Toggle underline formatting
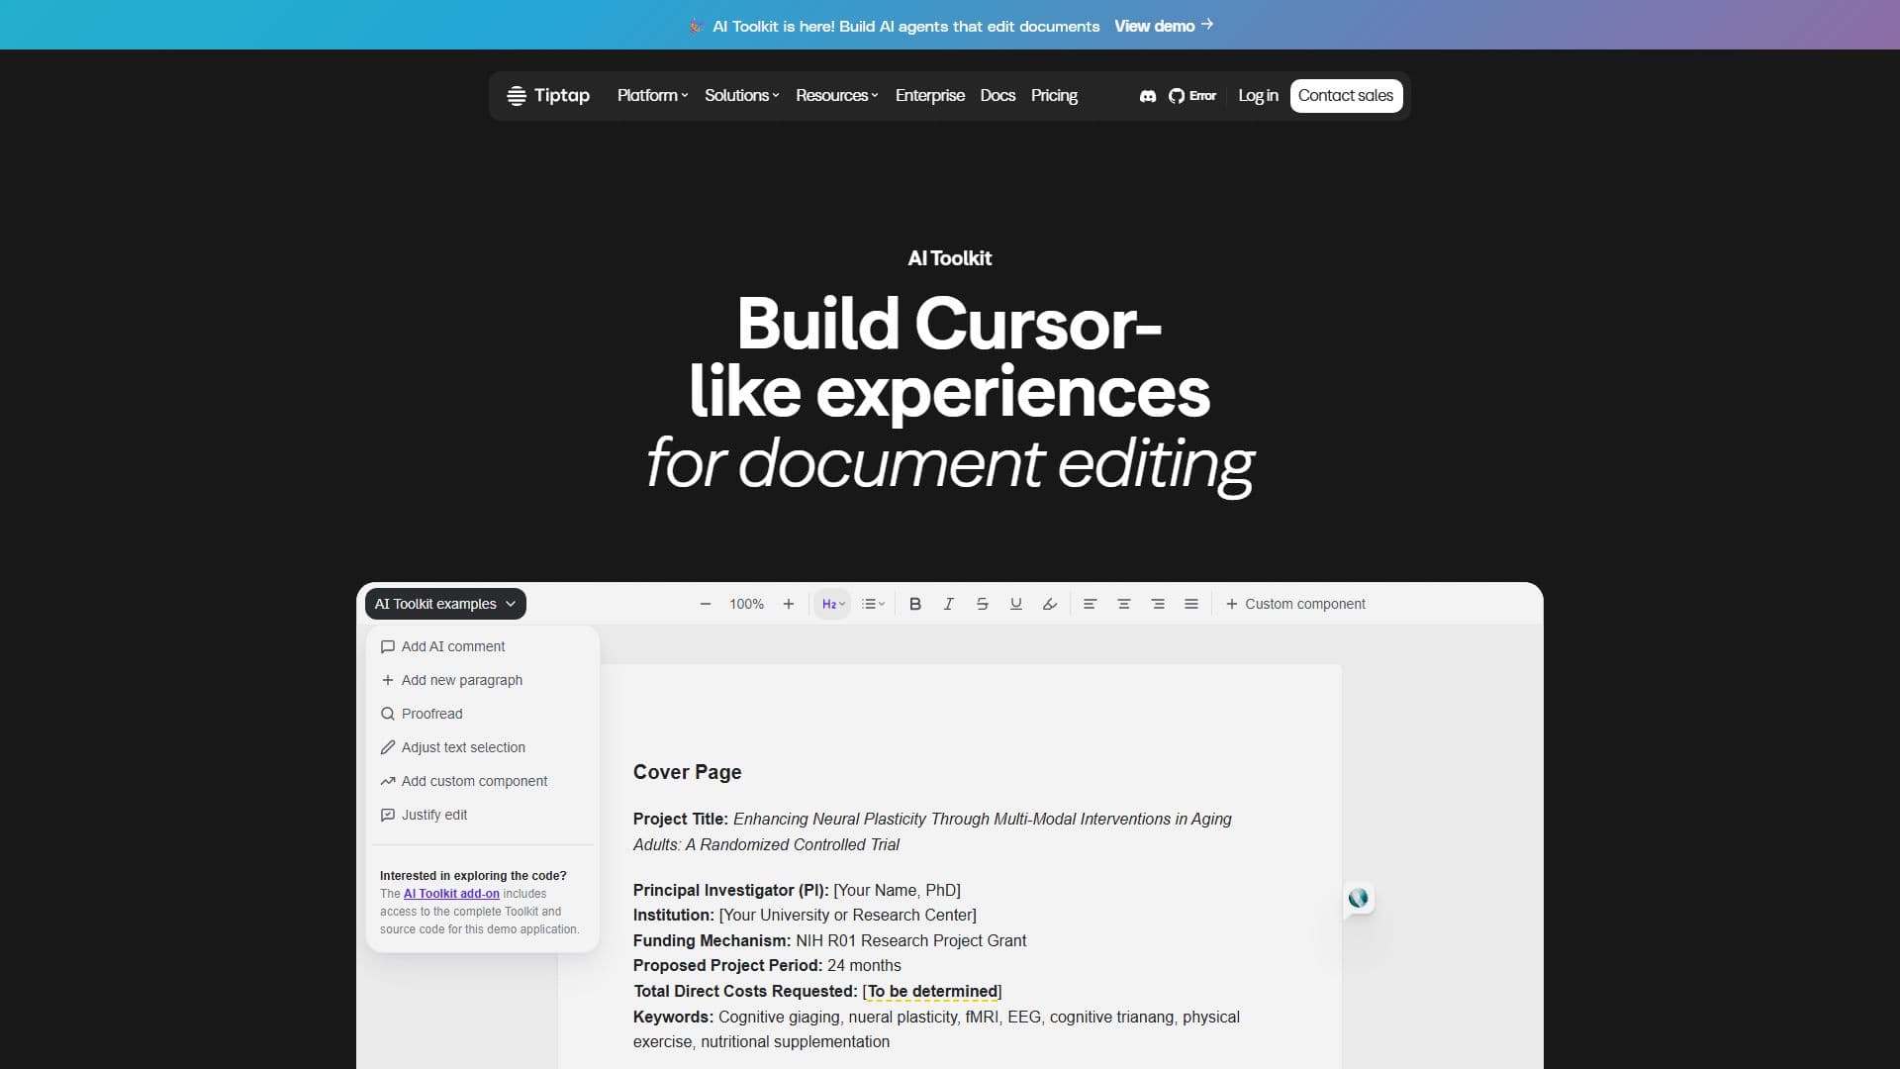1900x1069 pixels. point(1015,604)
